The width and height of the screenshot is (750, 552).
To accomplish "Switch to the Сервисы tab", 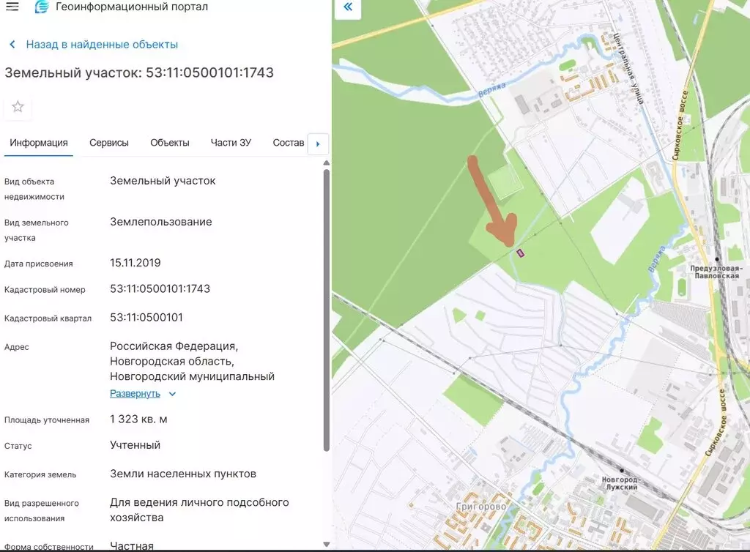I will (x=109, y=143).
